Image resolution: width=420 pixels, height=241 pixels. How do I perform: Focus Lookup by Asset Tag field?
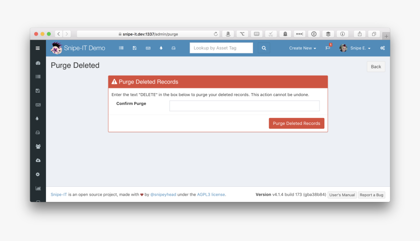221,48
